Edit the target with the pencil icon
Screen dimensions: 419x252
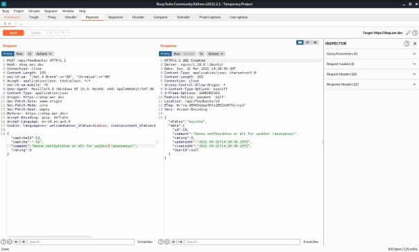click(408, 33)
